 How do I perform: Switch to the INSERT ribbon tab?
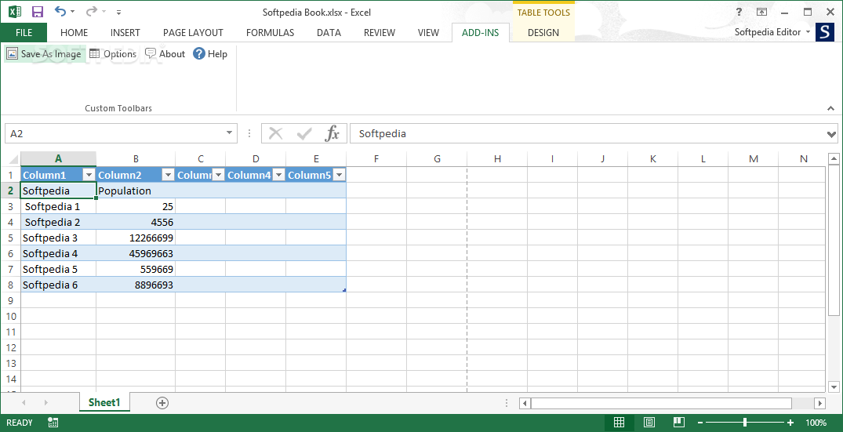point(125,32)
